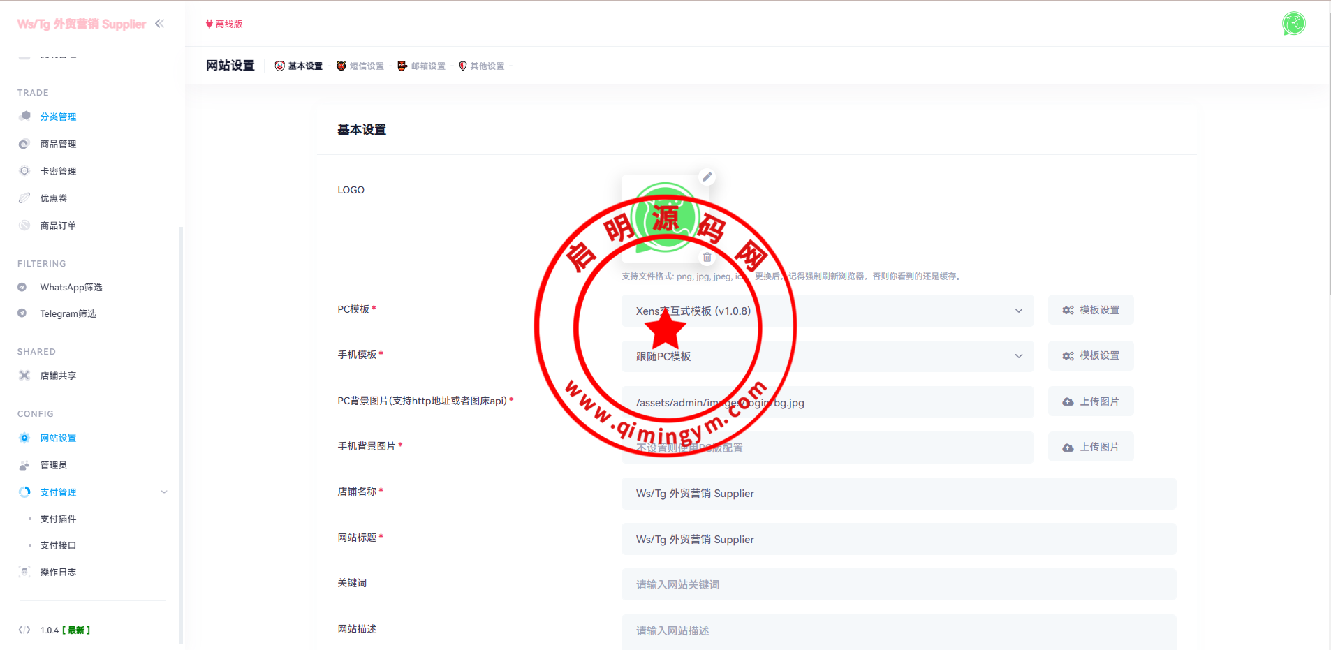The height and width of the screenshot is (650, 1331).
Task: Click the pencil edit icon on logo
Action: (707, 177)
